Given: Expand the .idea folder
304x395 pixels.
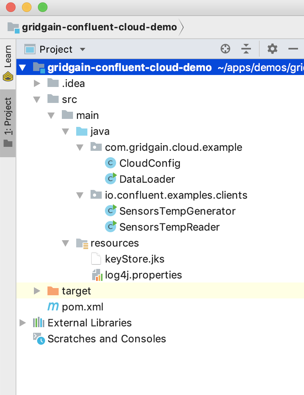Looking at the screenshot, I should tap(37, 83).
